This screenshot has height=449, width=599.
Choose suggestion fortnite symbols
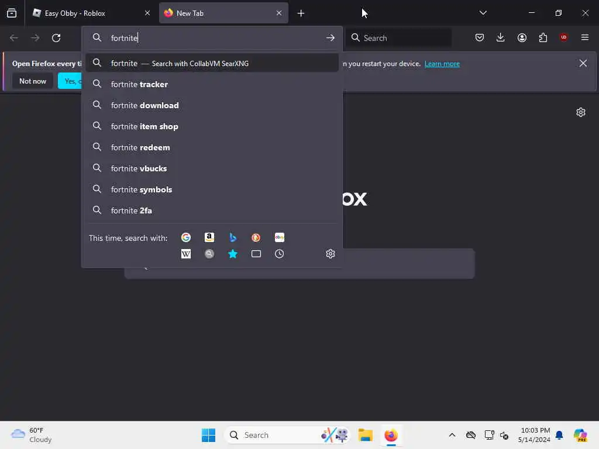pyautogui.click(x=212, y=189)
